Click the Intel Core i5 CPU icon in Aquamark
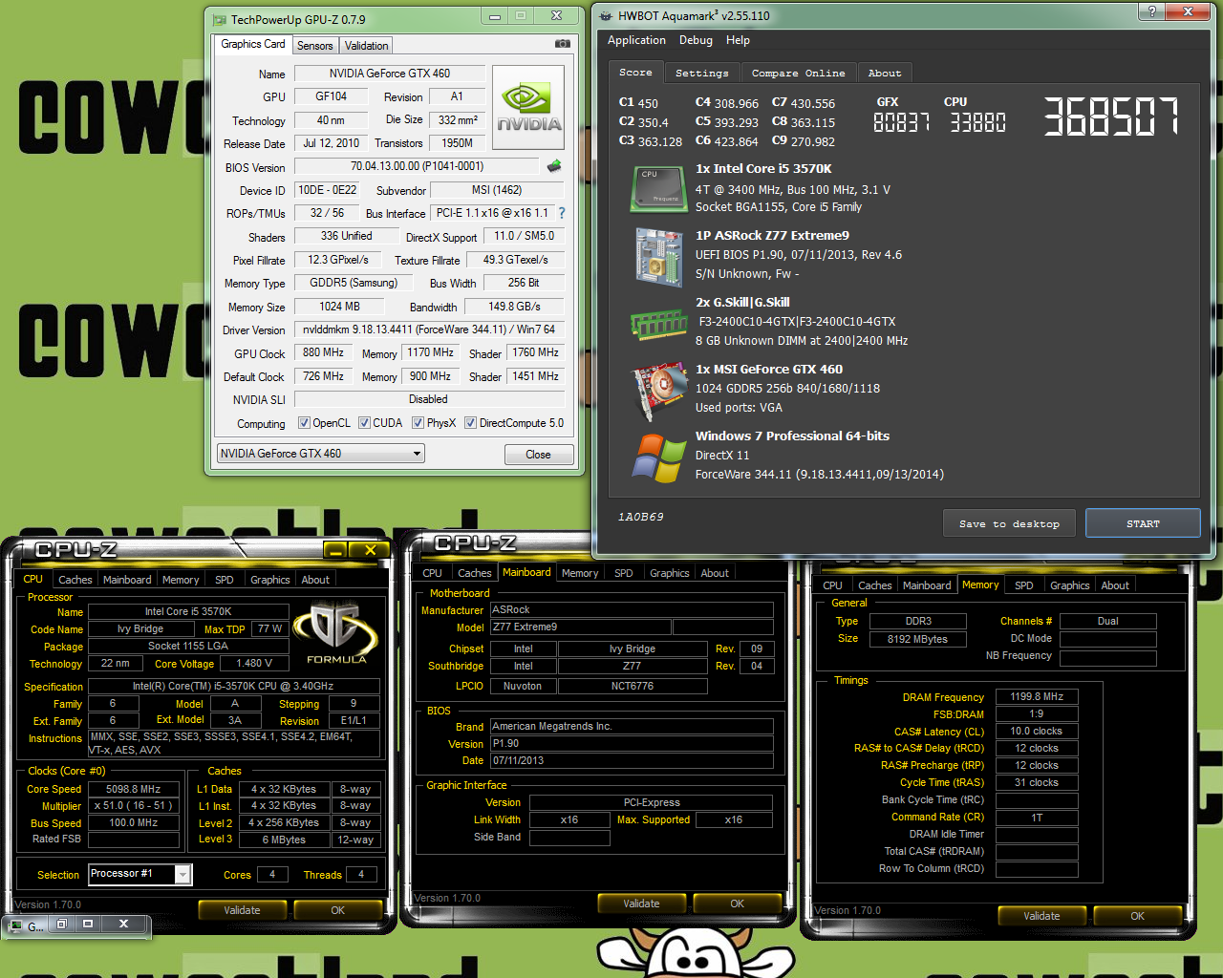 point(658,188)
